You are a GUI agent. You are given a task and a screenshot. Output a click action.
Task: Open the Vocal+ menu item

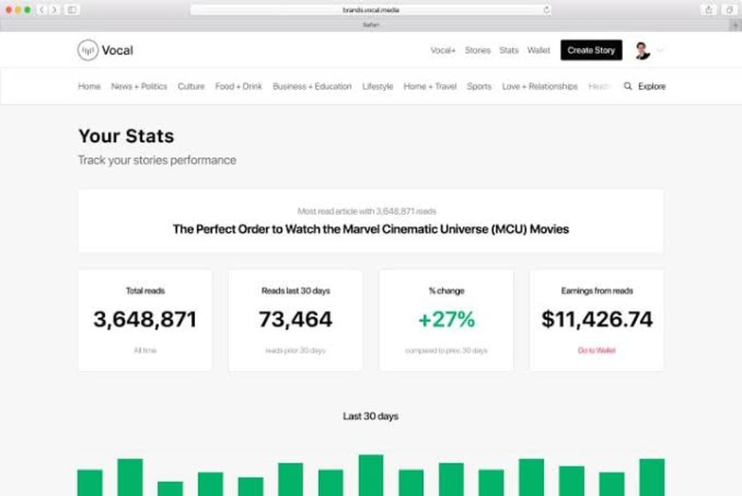pos(443,50)
